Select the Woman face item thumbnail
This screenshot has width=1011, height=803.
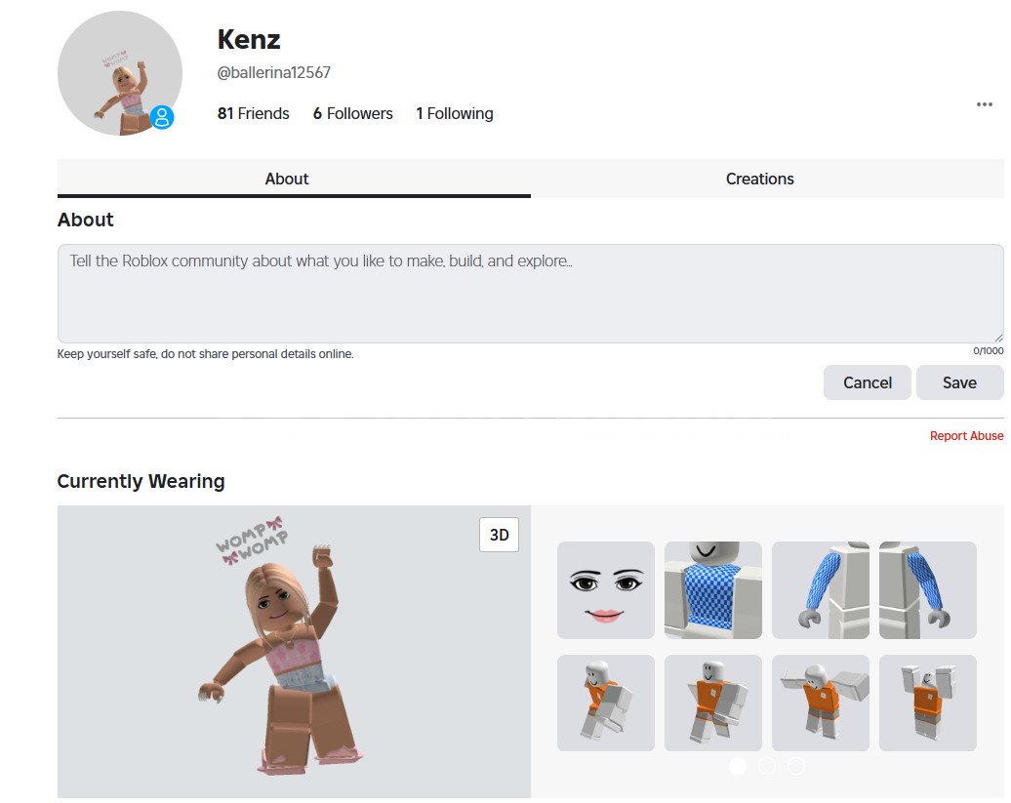click(605, 589)
